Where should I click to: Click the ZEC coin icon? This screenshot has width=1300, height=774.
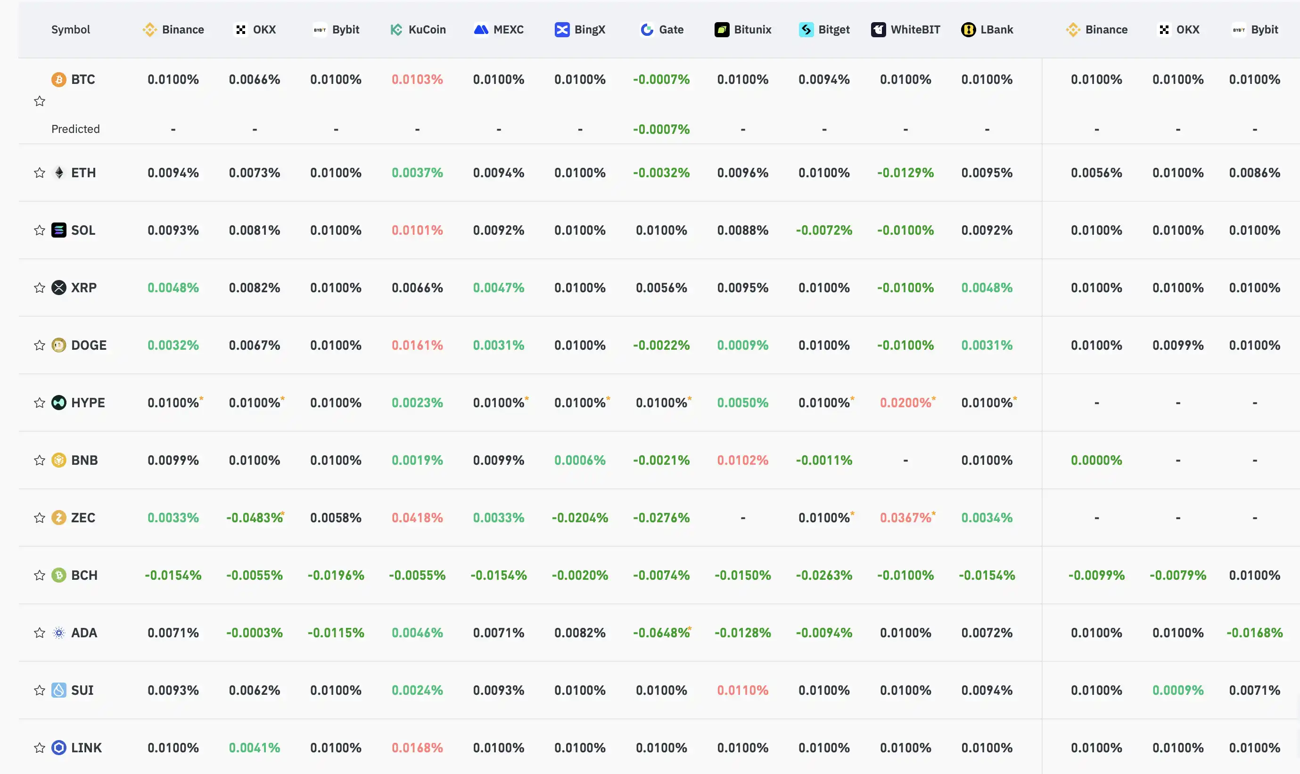(x=59, y=518)
